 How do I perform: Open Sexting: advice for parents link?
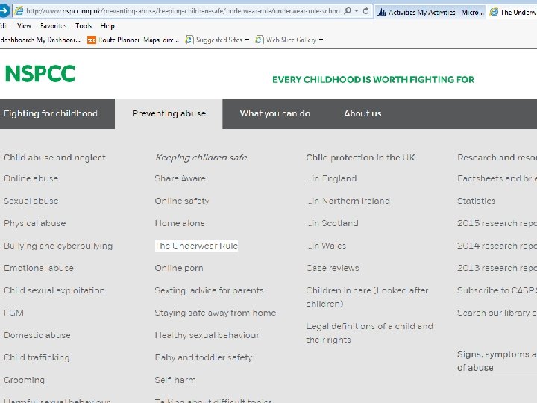210,290
